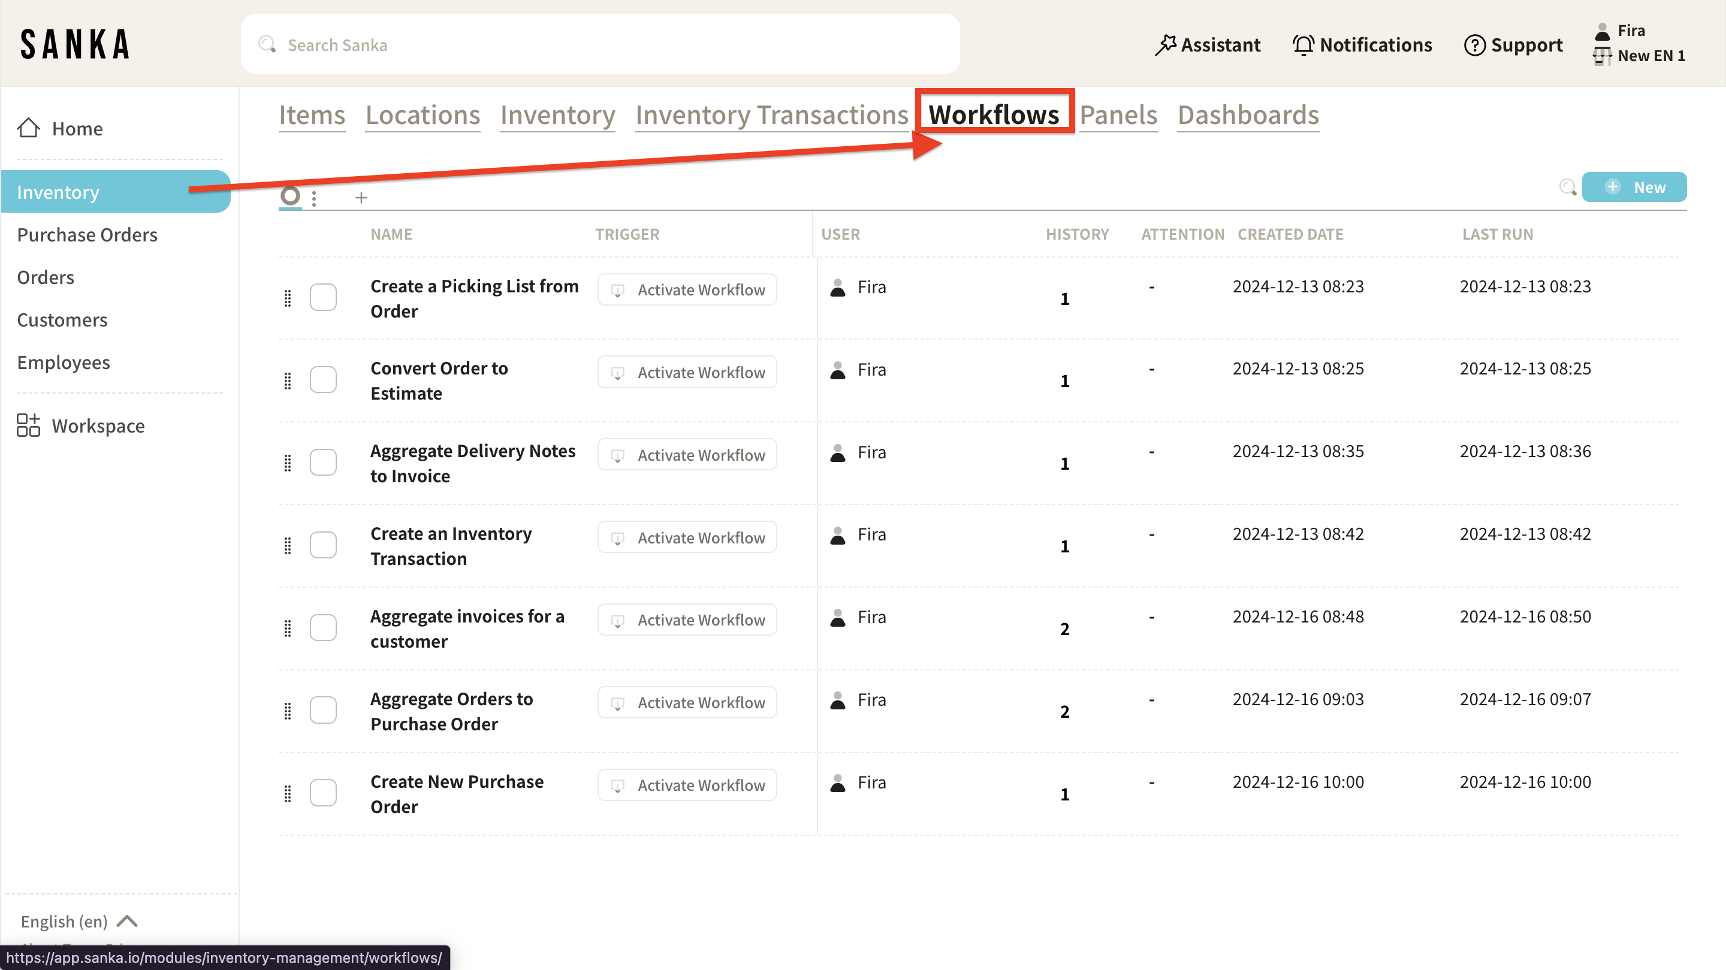Click the Support question mark icon
Screen dimensions: 1726x970
(1474, 45)
